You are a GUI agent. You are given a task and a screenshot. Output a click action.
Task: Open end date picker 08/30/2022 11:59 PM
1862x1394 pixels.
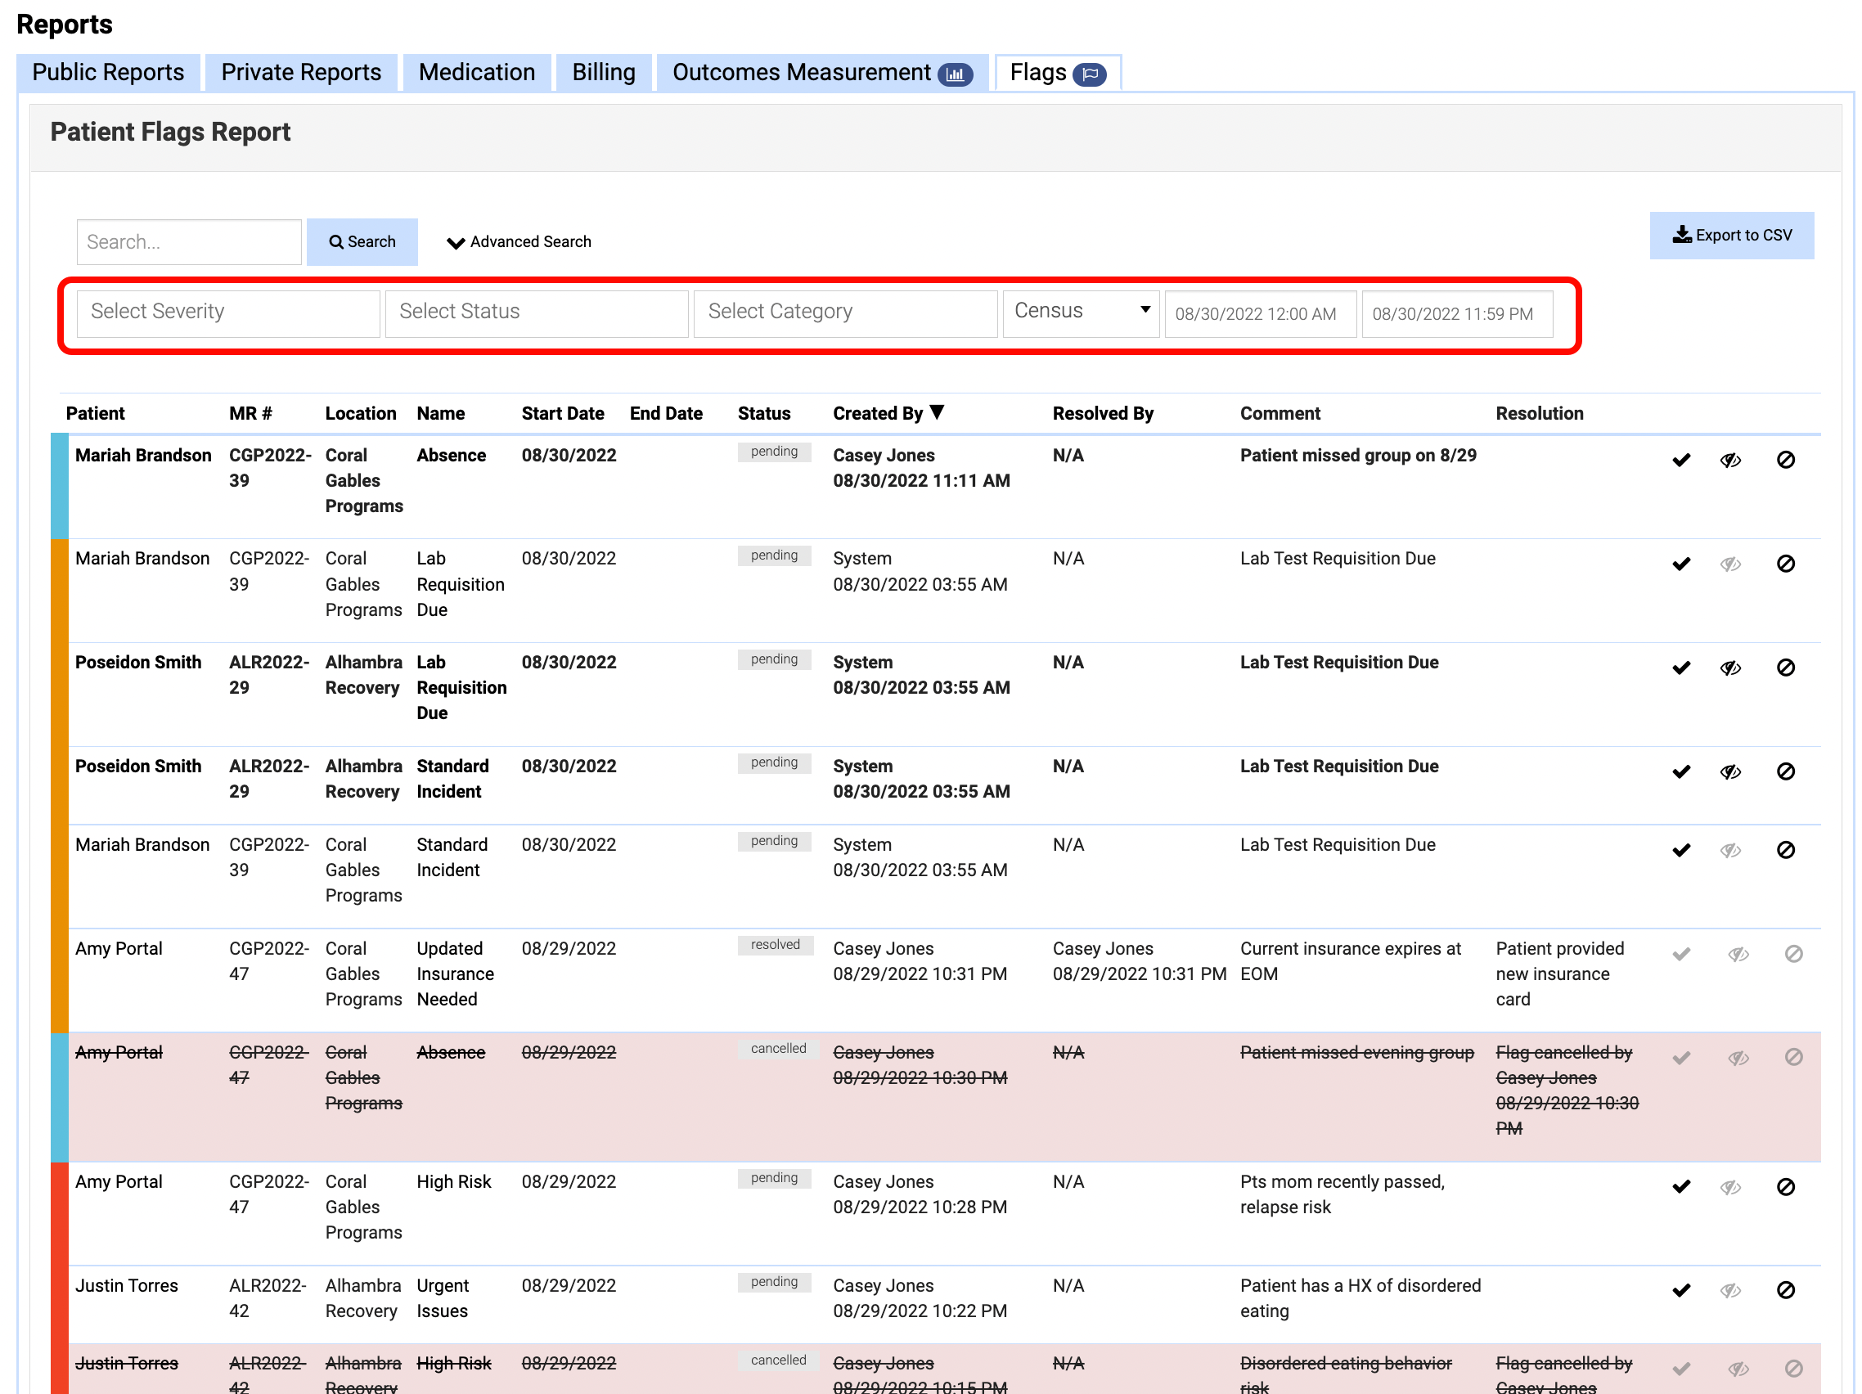(1457, 314)
